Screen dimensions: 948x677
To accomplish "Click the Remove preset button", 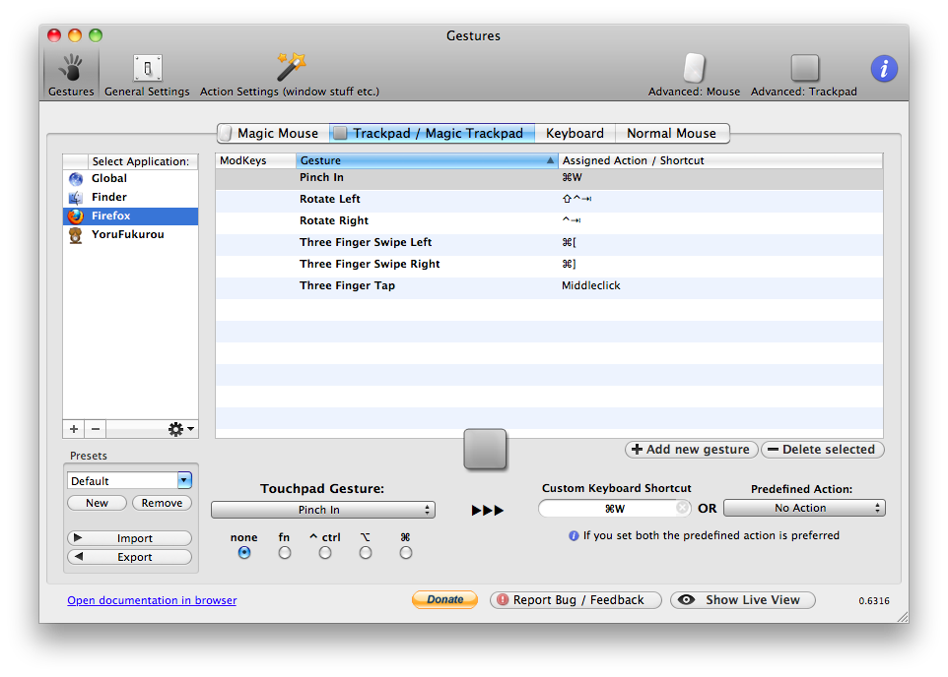I will [162, 503].
